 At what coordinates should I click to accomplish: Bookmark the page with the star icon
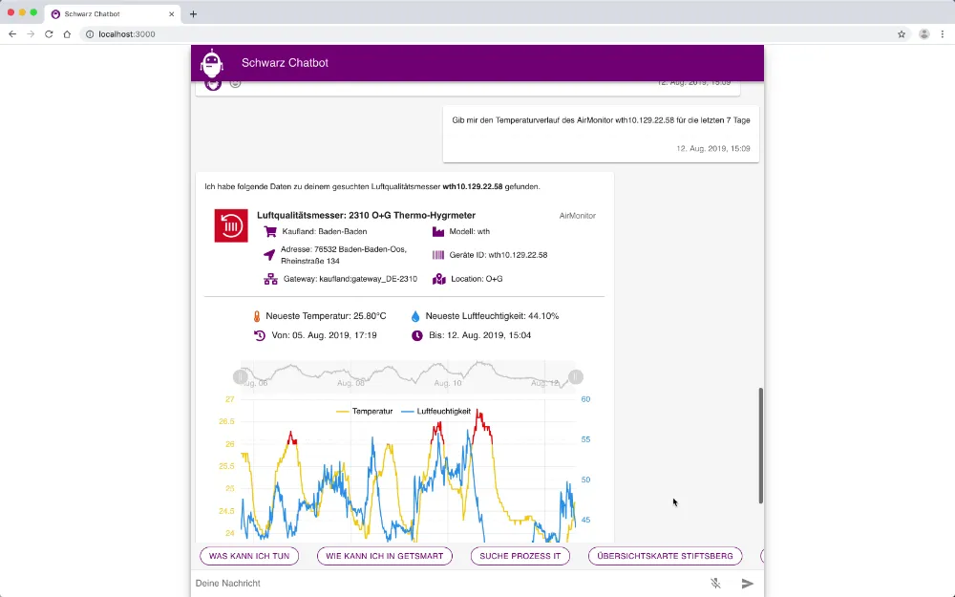(x=902, y=34)
